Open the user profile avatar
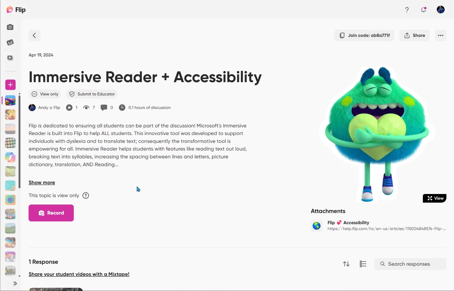 point(441,10)
